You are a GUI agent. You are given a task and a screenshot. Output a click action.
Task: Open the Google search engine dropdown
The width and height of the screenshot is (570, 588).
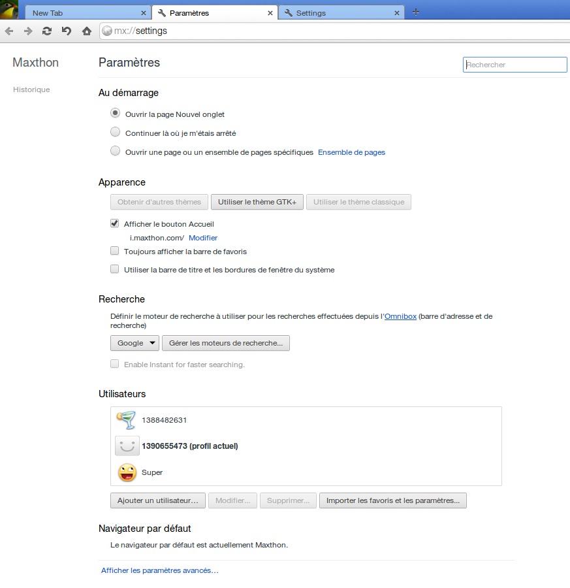coord(135,343)
